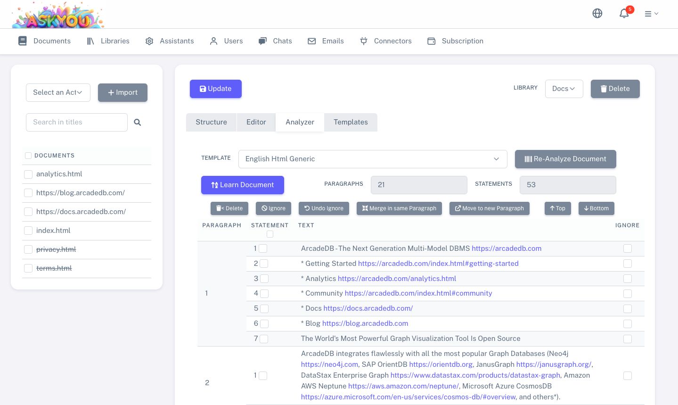
Task: Check the terms.html document box
Action: (x=28, y=268)
